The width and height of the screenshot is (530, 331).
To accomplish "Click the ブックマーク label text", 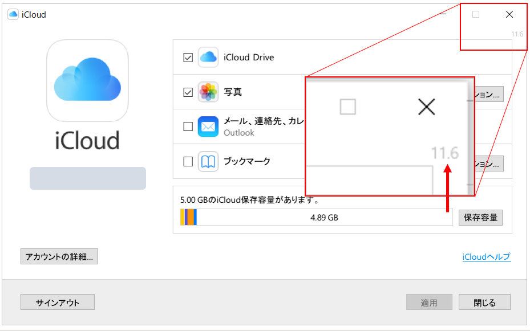I will [x=247, y=161].
